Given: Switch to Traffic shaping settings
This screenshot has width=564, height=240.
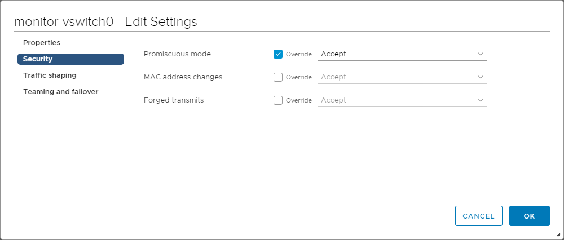Looking at the screenshot, I should pyautogui.click(x=50, y=75).
